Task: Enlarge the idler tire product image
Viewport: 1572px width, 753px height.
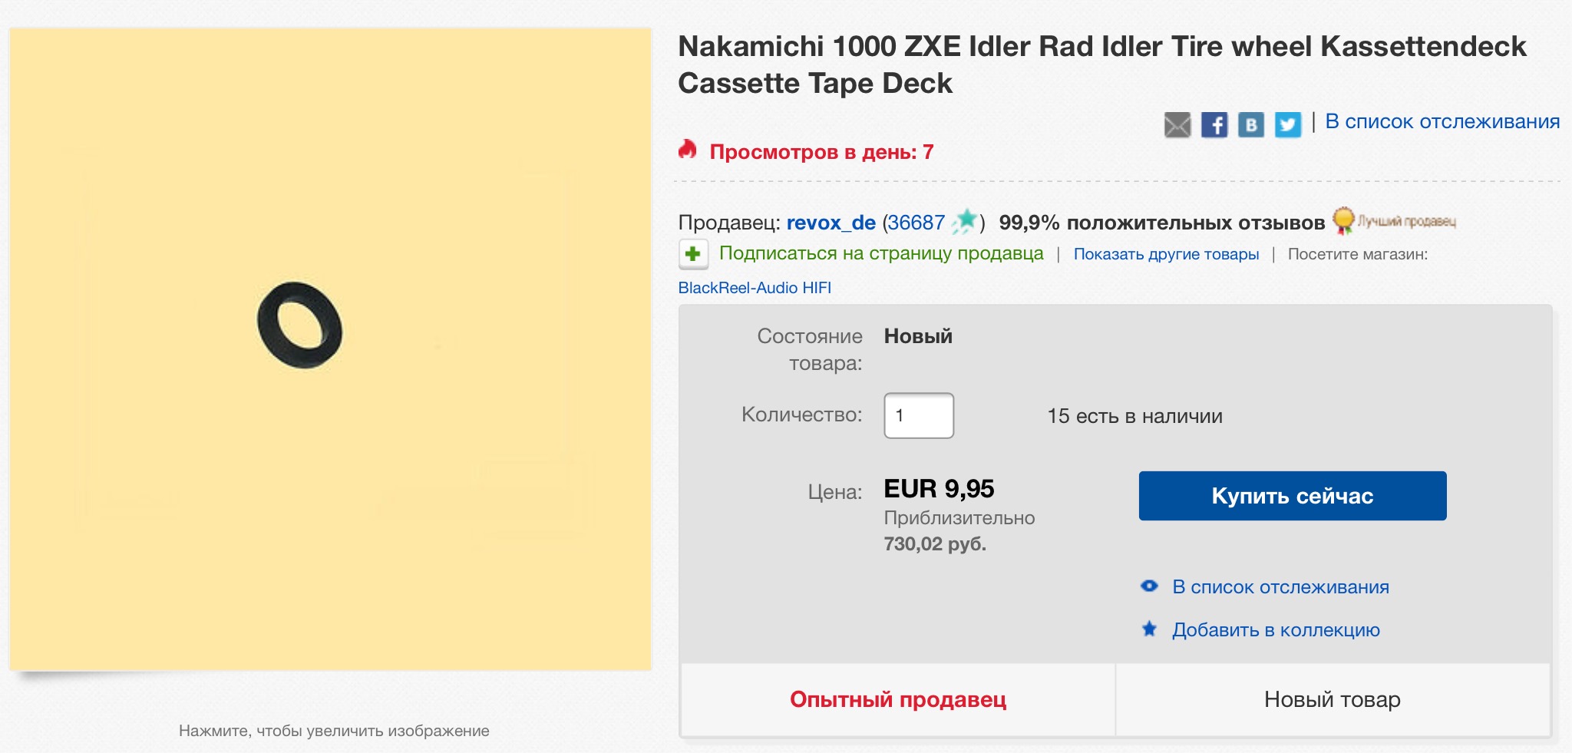Action: coord(330,349)
